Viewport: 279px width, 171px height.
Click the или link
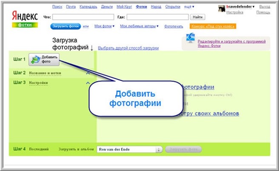point(86,26)
